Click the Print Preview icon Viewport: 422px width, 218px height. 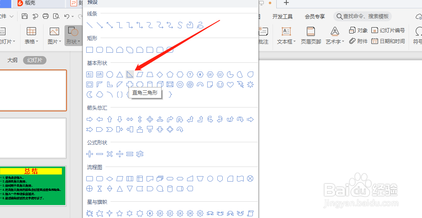[x=56, y=16]
